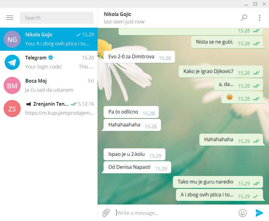Viewport: 269px width, 221px height.
Task: Click the Telegram paper-plane avatar
Action: [x=12, y=62]
